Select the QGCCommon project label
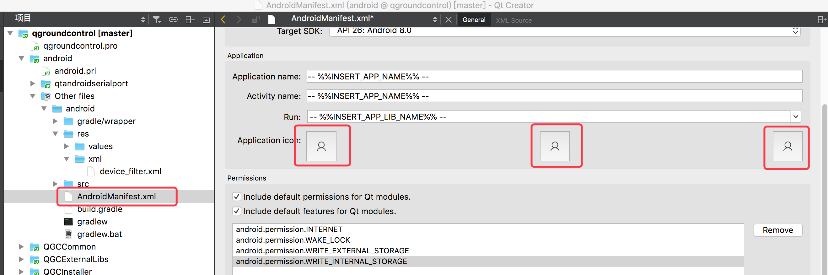Viewport: 828px width, 275px height. 69,247
